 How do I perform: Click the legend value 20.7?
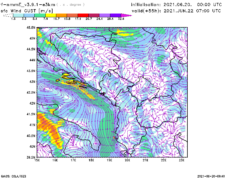pyautogui.click(x=89, y=19)
